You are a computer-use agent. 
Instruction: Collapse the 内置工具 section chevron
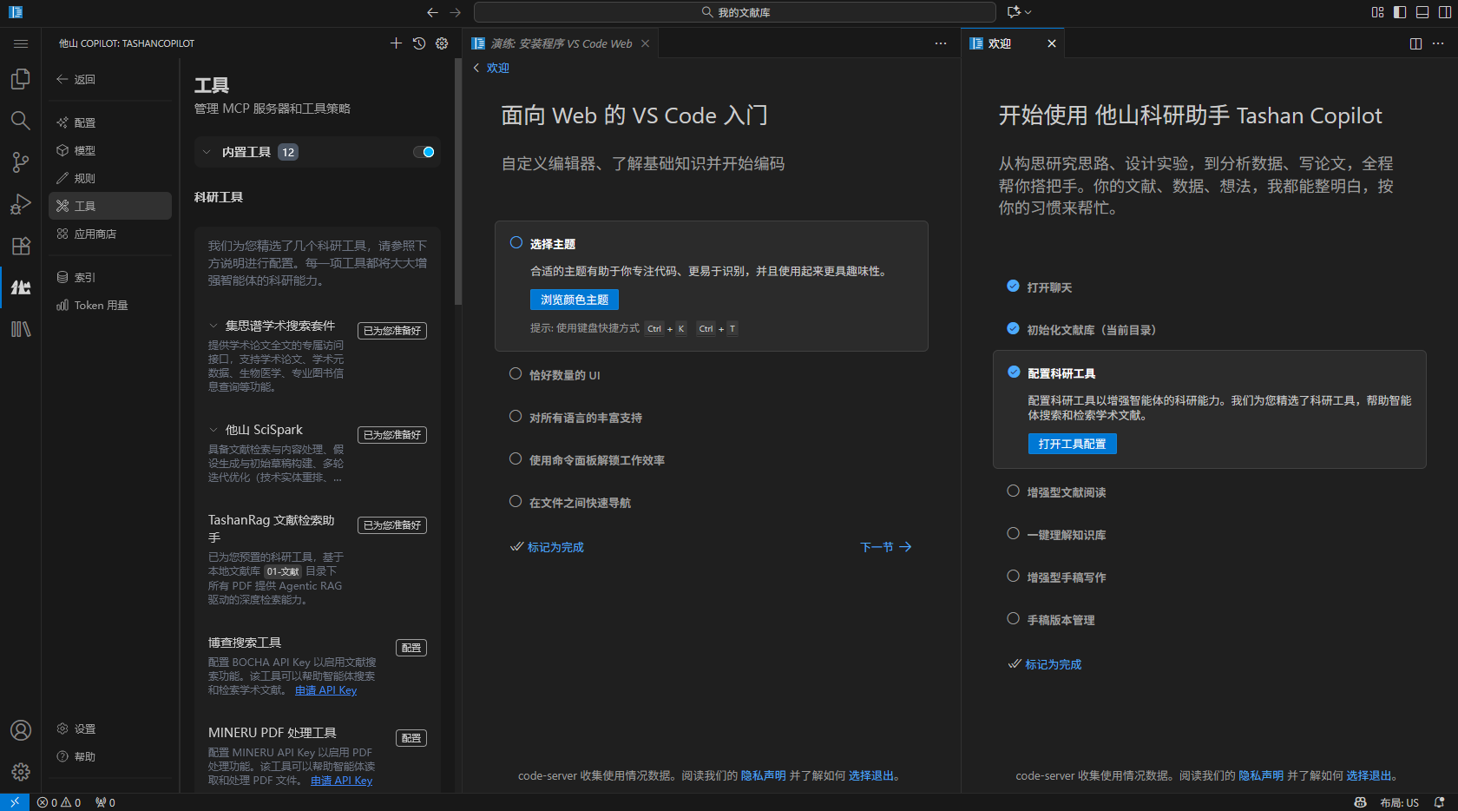207,152
